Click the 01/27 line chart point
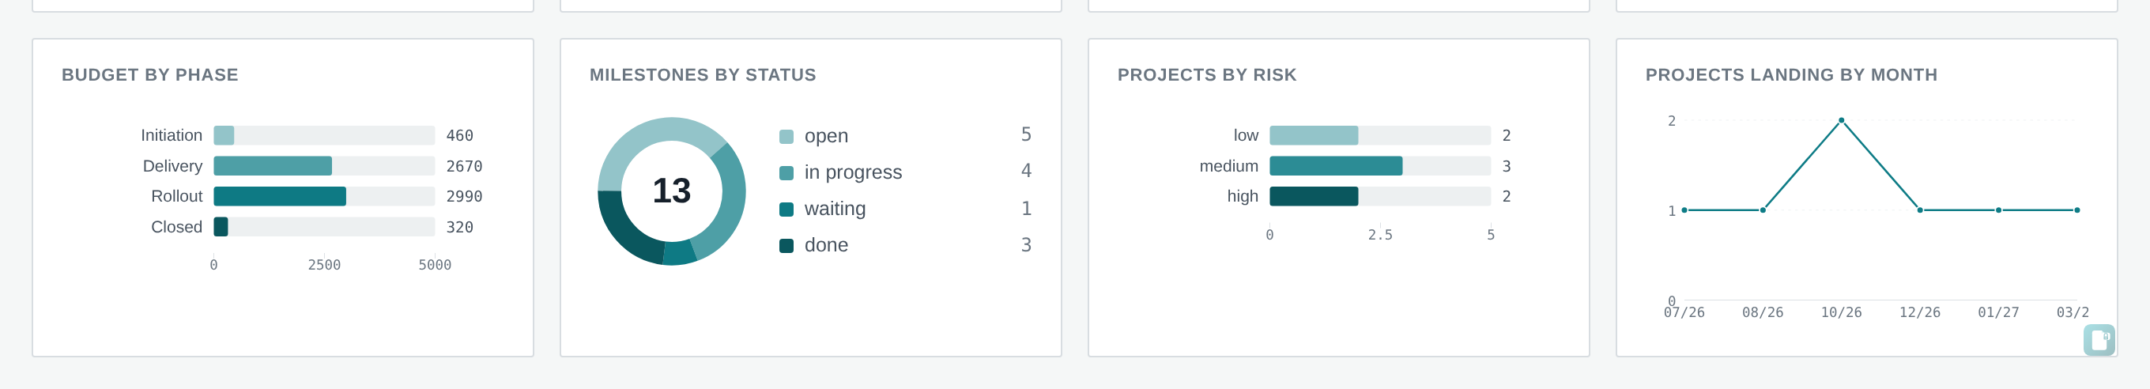 pos(1998,210)
